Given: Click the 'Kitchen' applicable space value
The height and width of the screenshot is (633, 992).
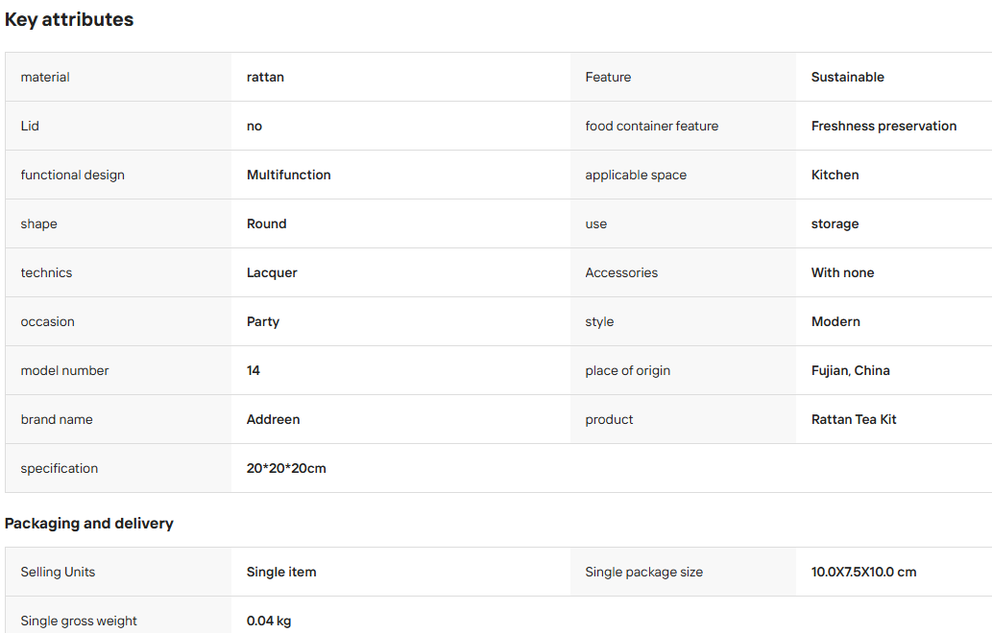Looking at the screenshot, I should tap(835, 175).
